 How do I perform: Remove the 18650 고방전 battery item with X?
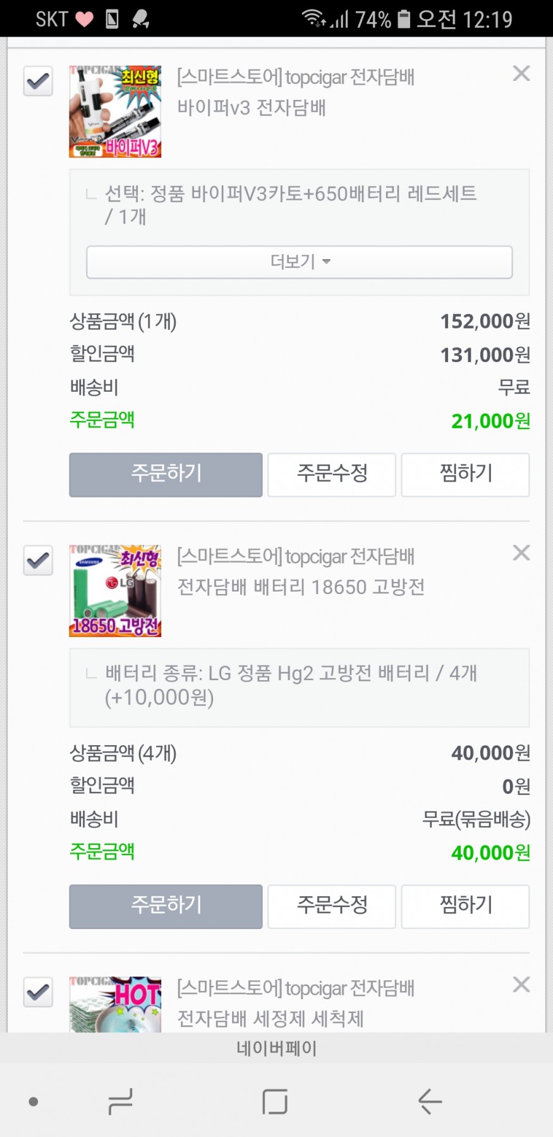[x=521, y=553]
